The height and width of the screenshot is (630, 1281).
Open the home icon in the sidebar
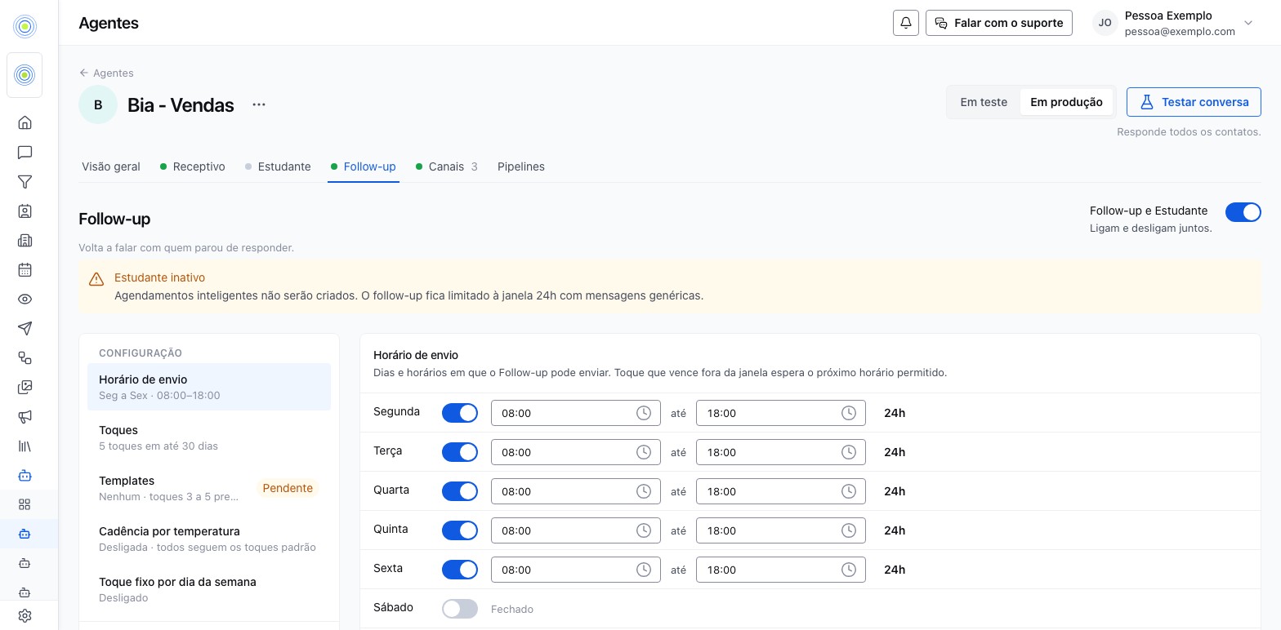pyautogui.click(x=25, y=122)
